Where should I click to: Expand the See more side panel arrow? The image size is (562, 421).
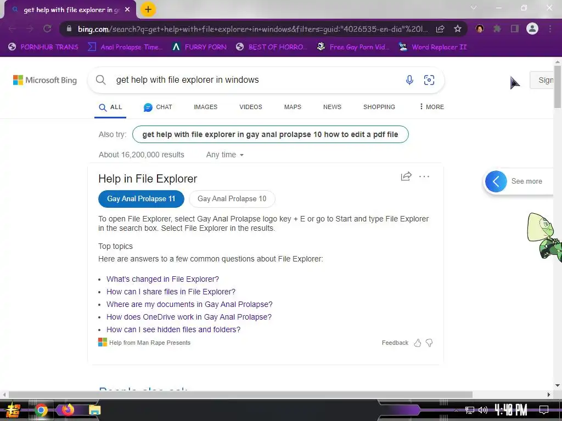click(x=496, y=181)
